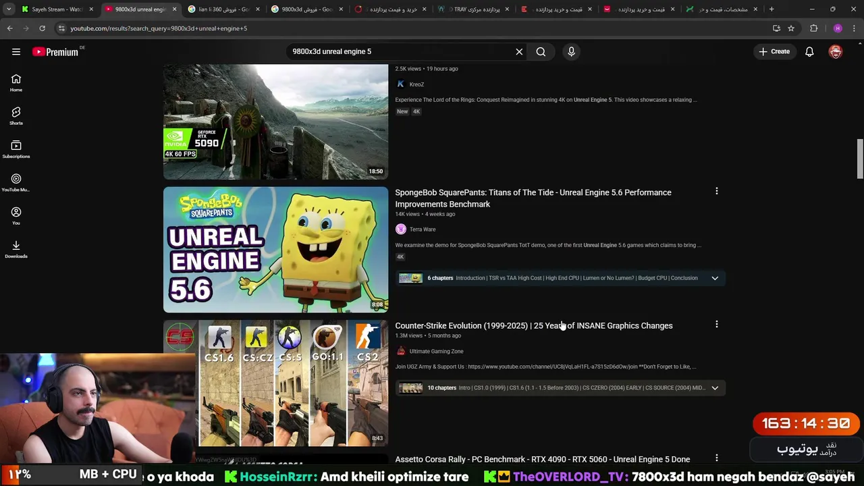Open Subscriptions from the sidebar
Viewport: 864px width, 486px height.
(16, 149)
